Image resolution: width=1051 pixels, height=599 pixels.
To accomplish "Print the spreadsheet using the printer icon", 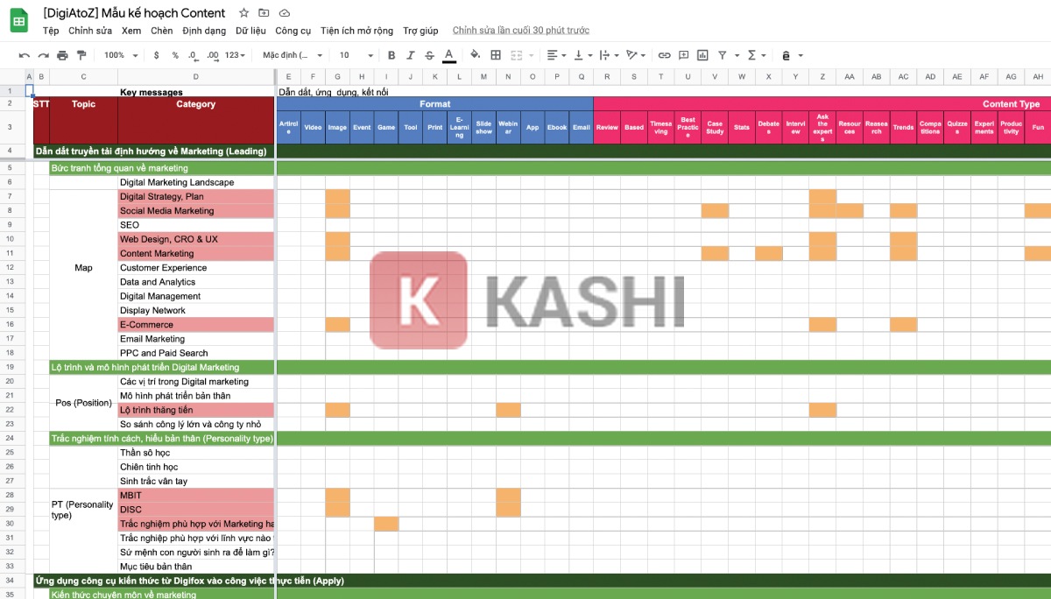I will click(x=62, y=55).
